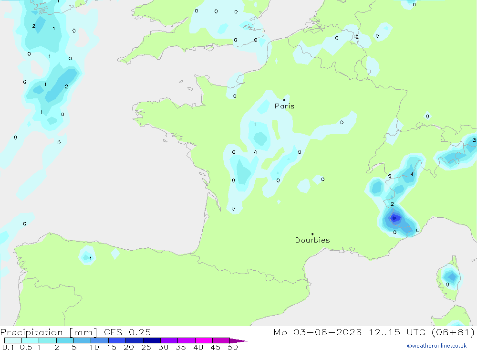Select the Paris location dot marker
The height and width of the screenshot is (350, 477).
(x=284, y=100)
